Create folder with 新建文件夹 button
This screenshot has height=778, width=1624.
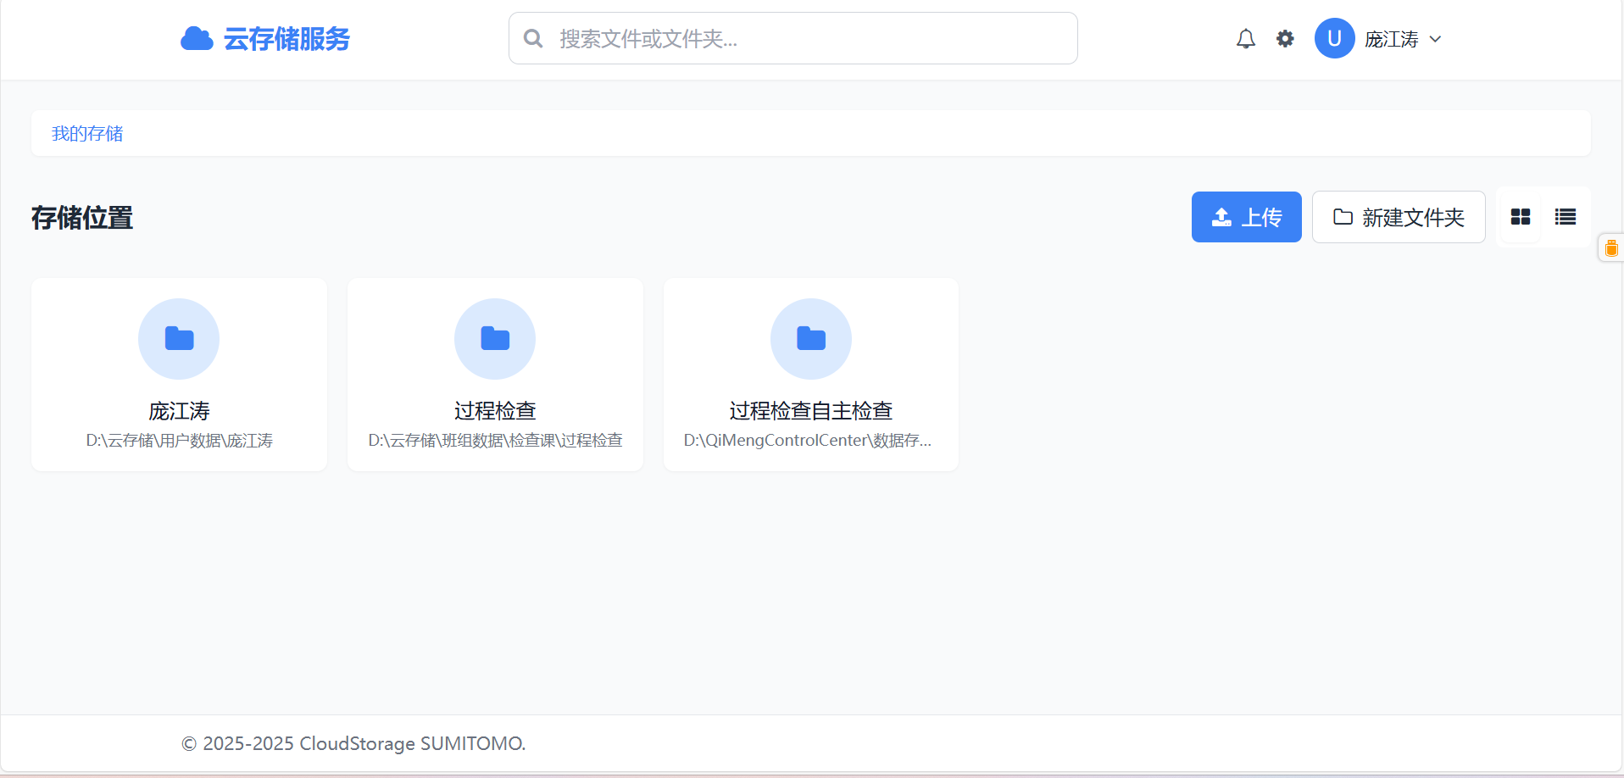point(1399,218)
